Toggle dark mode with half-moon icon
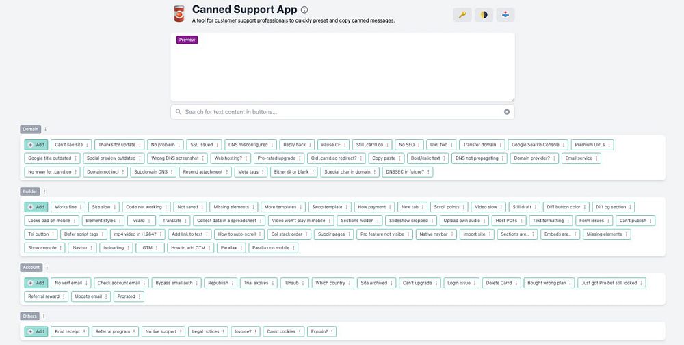This screenshot has width=684, height=345. [484, 15]
